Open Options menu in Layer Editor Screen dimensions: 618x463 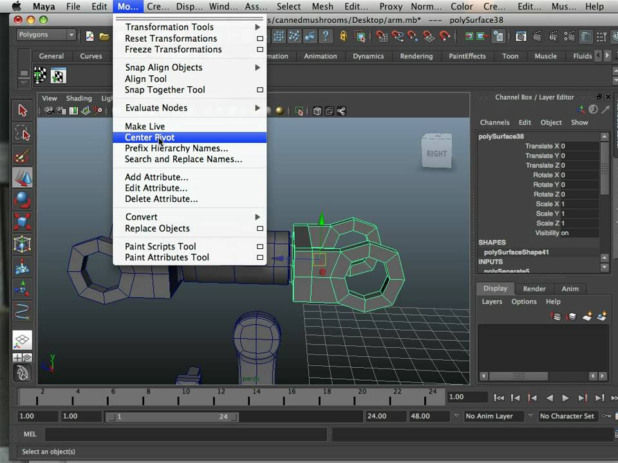pos(524,302)
